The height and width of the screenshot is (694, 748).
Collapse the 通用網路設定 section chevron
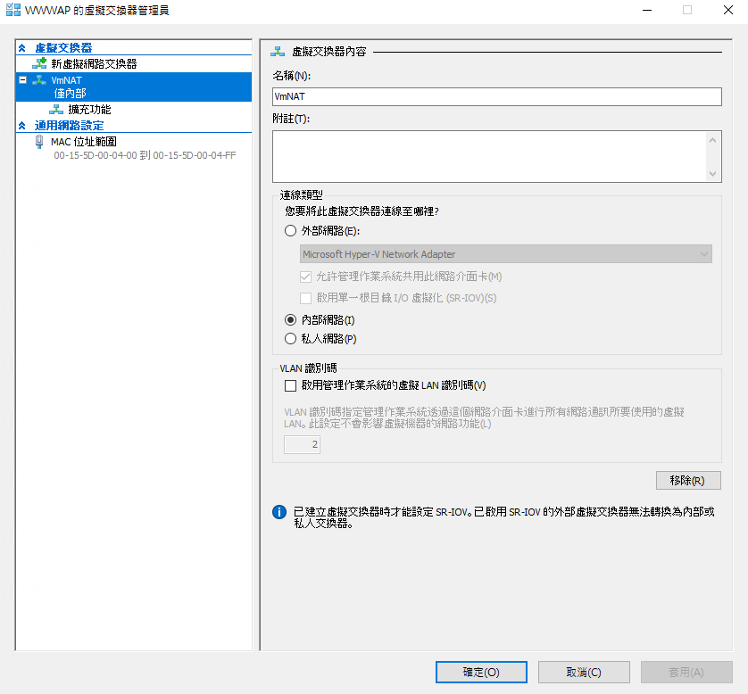point(22,126)
